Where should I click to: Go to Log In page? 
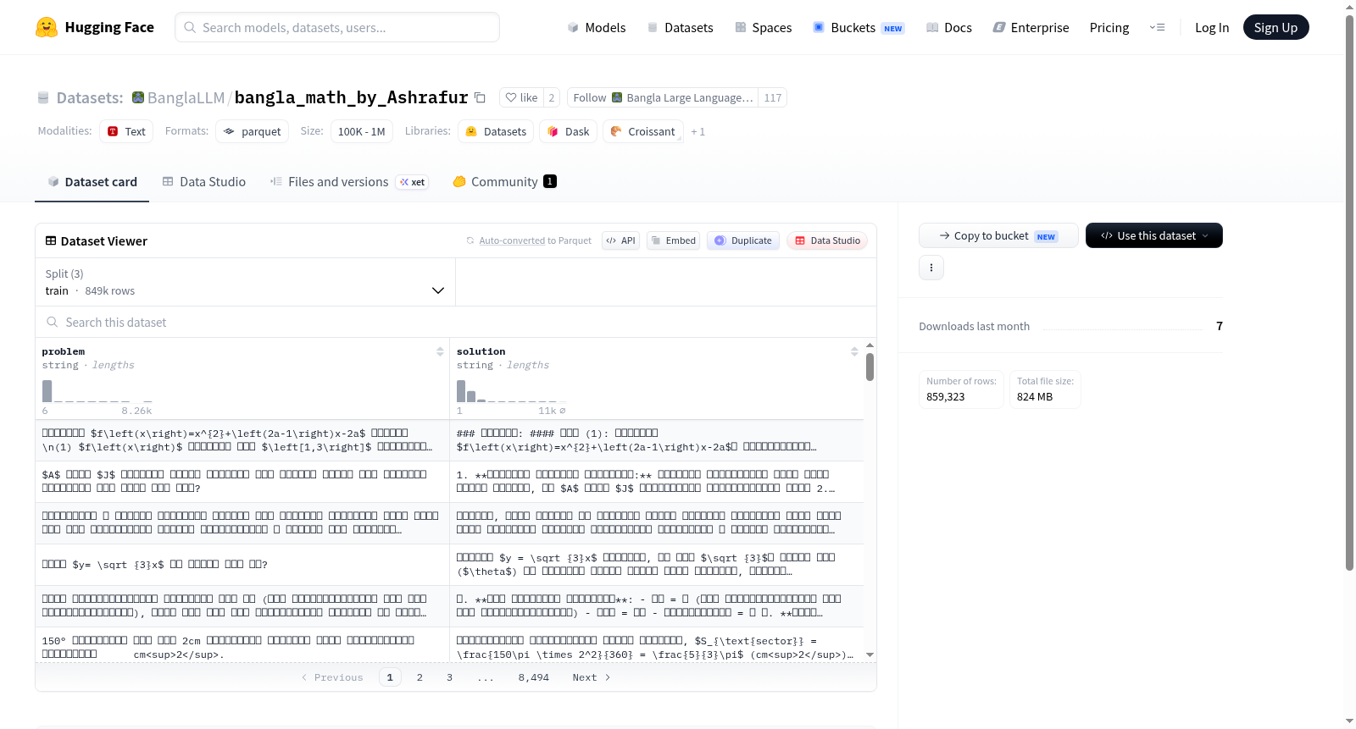click(x=1212, y=27)
